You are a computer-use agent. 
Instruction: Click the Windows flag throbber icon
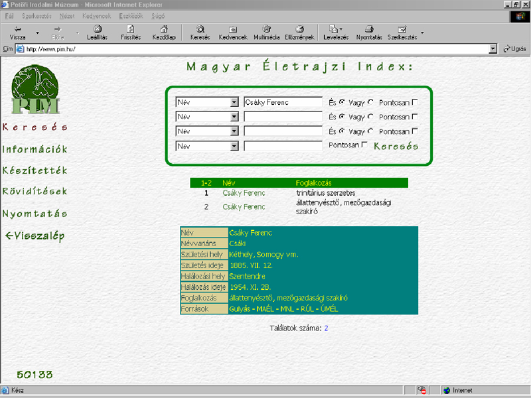click(520, 17)
